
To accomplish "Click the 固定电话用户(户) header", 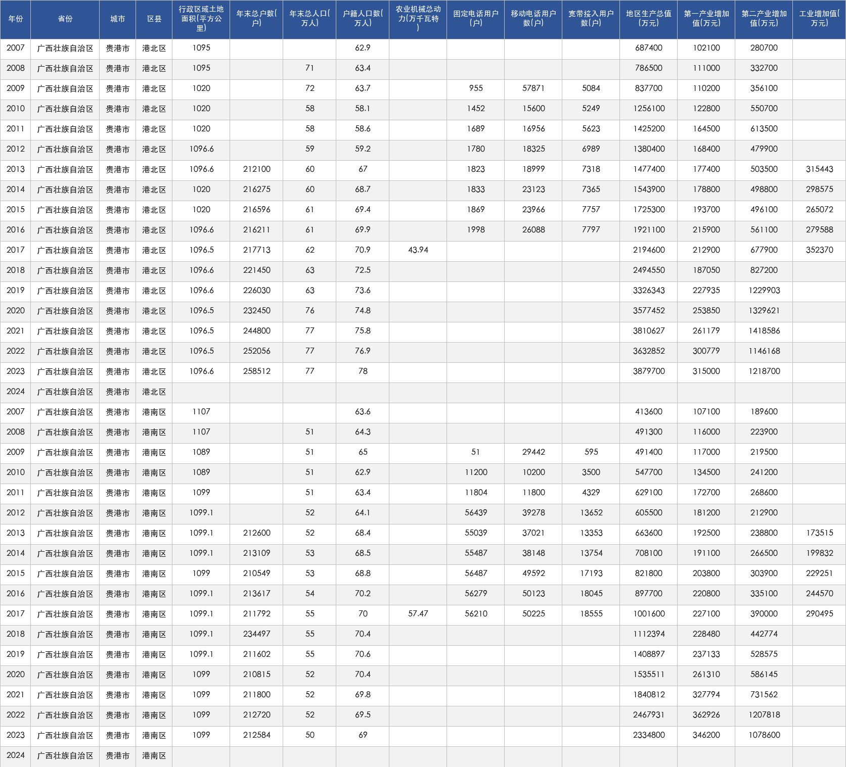I will pos(475,19).
